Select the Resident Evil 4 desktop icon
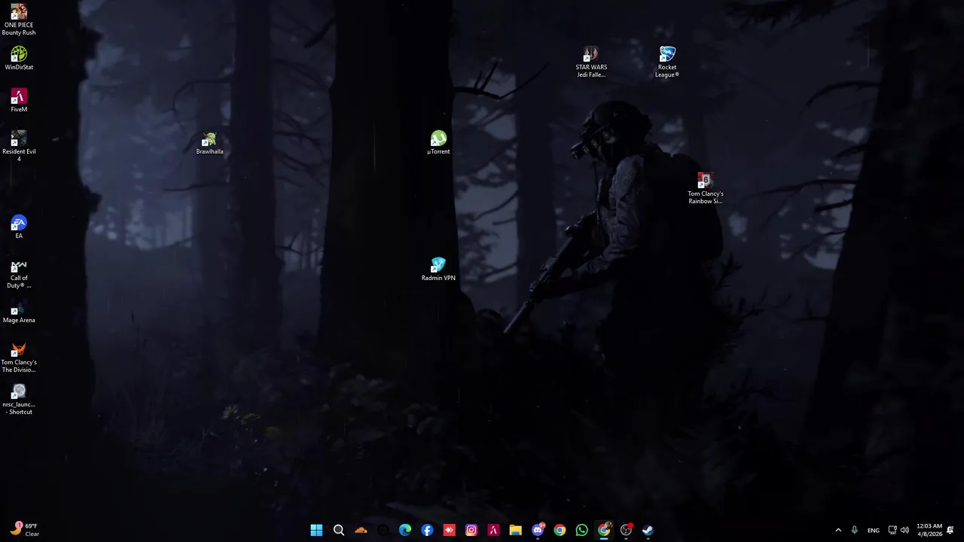This screenshot has height=542, width=964. [x=19, y=147]
